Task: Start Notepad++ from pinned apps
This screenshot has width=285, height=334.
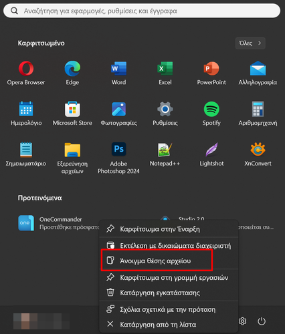Action: coord(165,154)
